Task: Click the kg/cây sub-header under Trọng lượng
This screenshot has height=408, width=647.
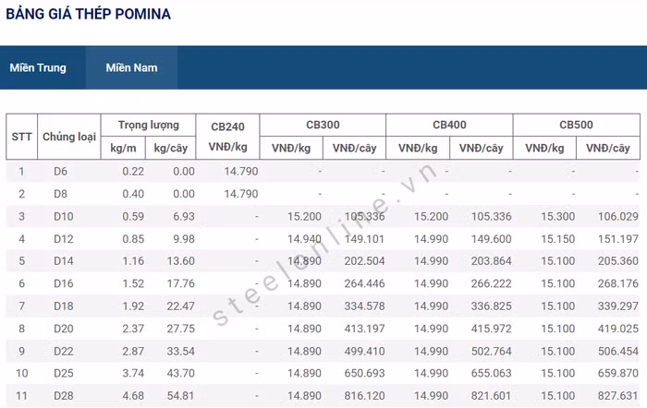Action: (x=174, y=148)
